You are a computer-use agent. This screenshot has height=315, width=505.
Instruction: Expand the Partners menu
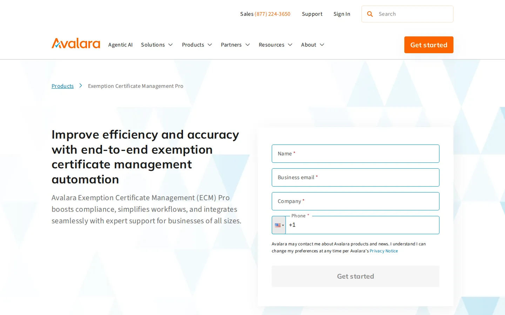click(235, 45)
